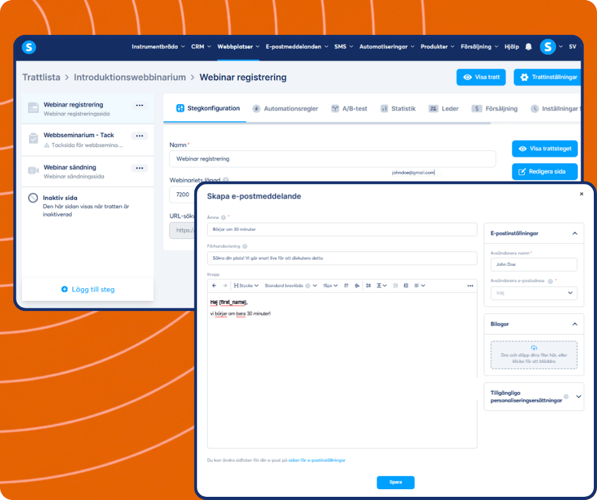Screen dimensions: 597x500
Task: Click the S logo in top-left navbar
Action: pos(29,47)
